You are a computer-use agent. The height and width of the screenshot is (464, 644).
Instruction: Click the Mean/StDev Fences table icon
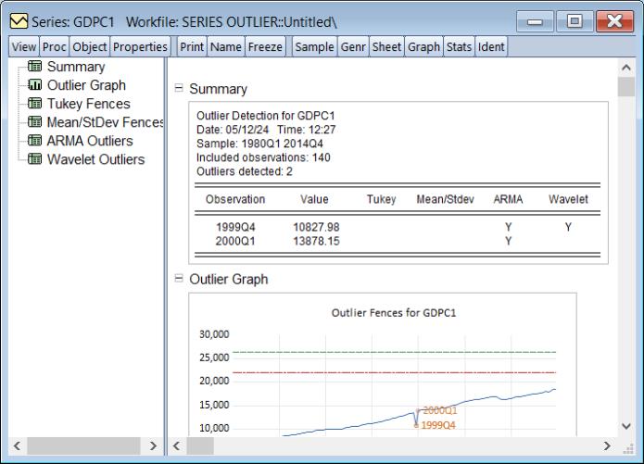pos(35,122)
